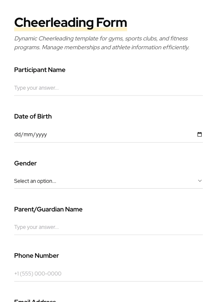The width and height of the screenshot is (217, 302).
Task: Select the "yyyy" year segment of birth date
Action: click(x=41, y=134)
